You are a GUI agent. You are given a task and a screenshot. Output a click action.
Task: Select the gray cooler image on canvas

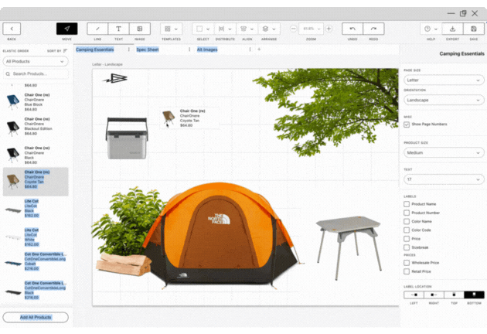127,138
